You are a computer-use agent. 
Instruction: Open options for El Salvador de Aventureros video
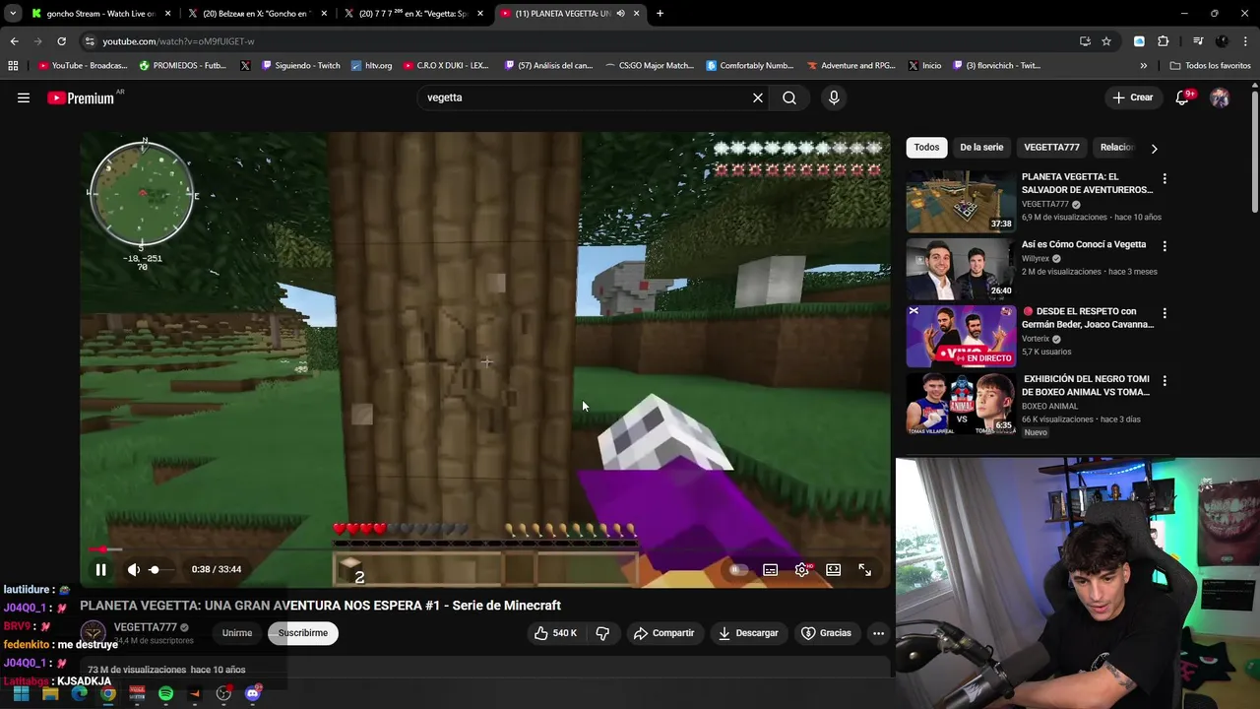click(1165, 179)
